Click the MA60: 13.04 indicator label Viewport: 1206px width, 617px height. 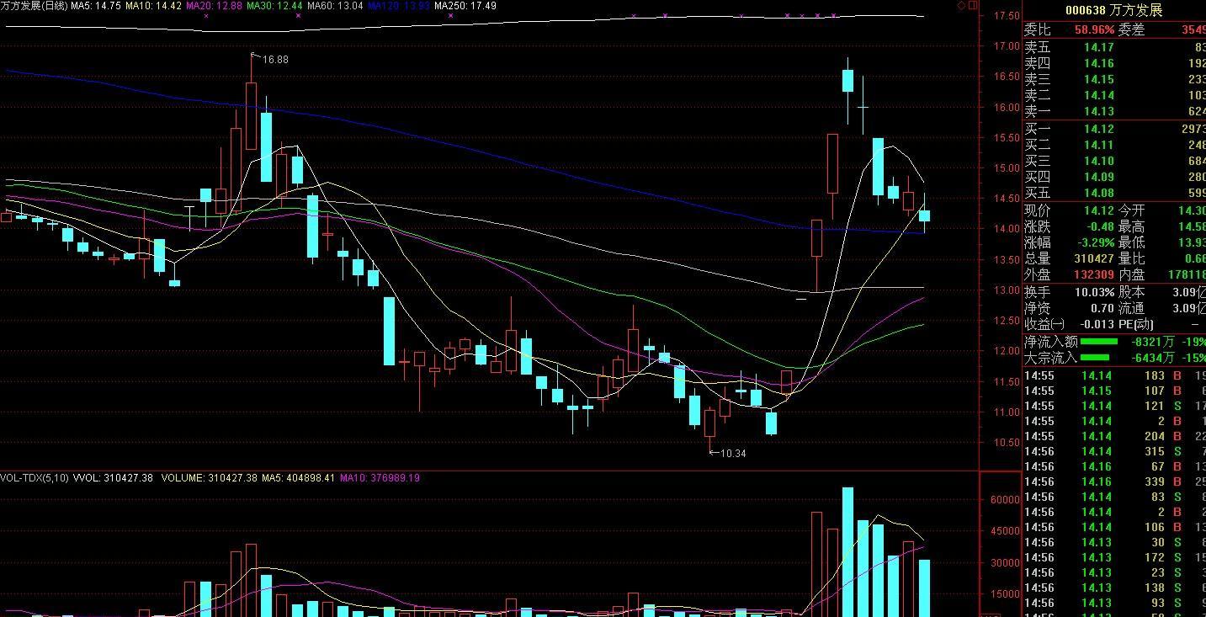point(335,6)
